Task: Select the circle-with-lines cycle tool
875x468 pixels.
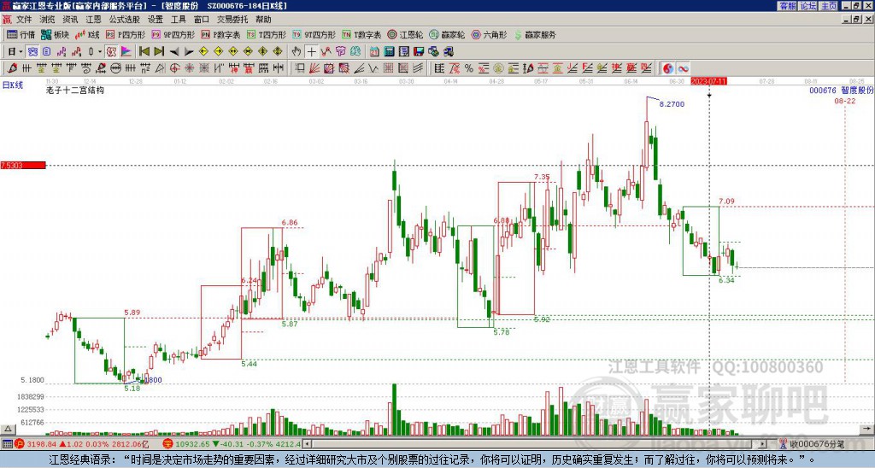Action: 115,68
